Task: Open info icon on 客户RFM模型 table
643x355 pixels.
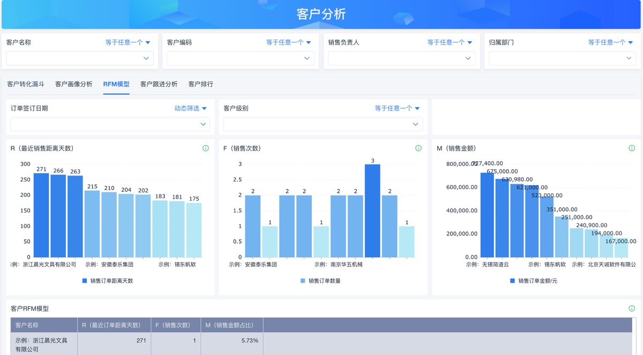Action: pos(632,308)
